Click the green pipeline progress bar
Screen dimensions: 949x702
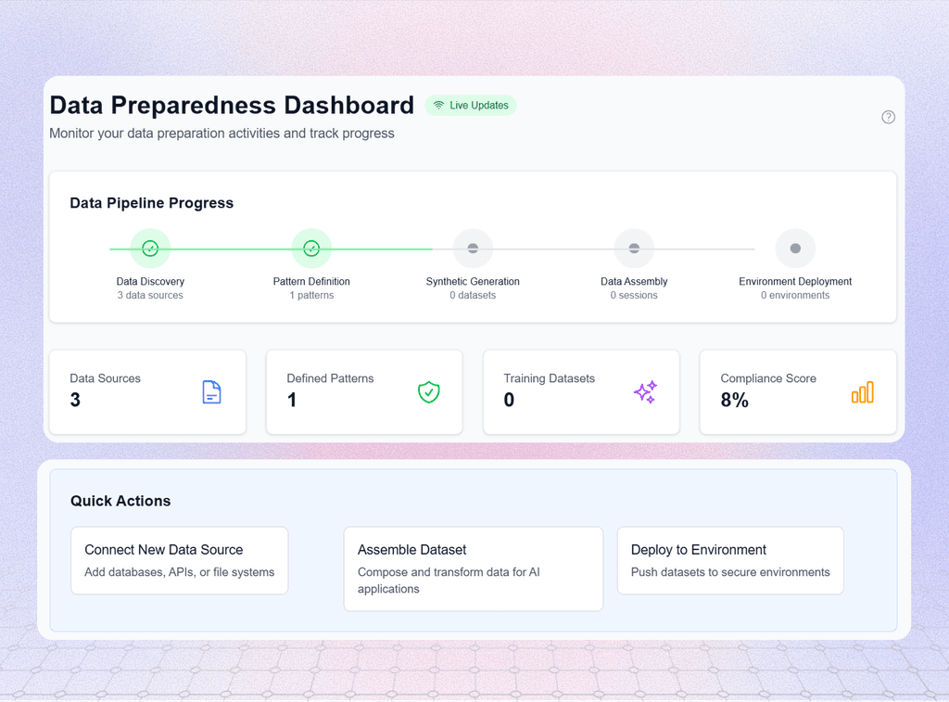click(230, 248)
